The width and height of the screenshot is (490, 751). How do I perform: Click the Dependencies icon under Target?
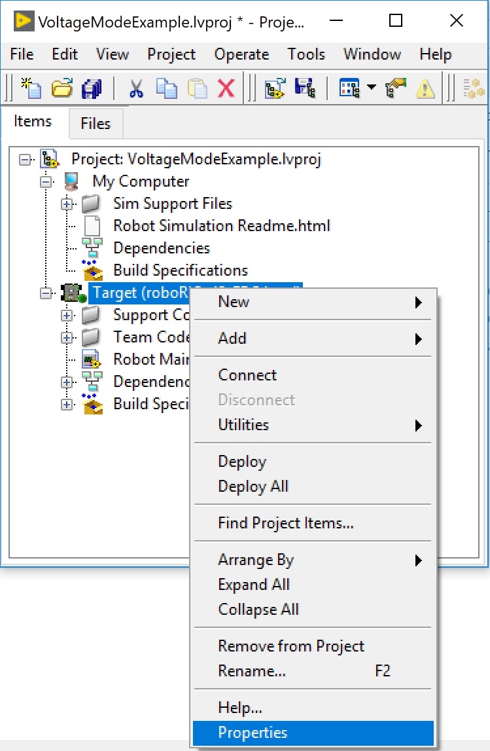[x=92, y=382]
